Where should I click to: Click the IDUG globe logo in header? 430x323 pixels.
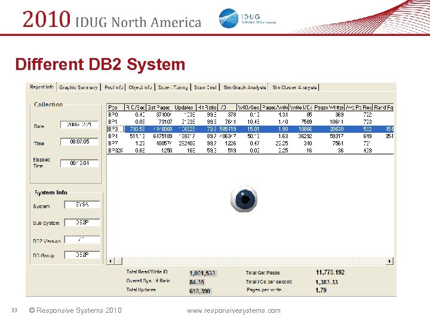click(229, 18)
